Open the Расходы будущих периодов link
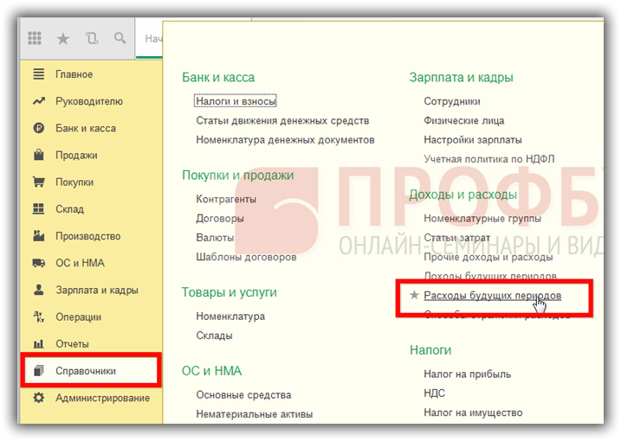The width and height of the screenshot is (621, 441). [x=492, y=296]
